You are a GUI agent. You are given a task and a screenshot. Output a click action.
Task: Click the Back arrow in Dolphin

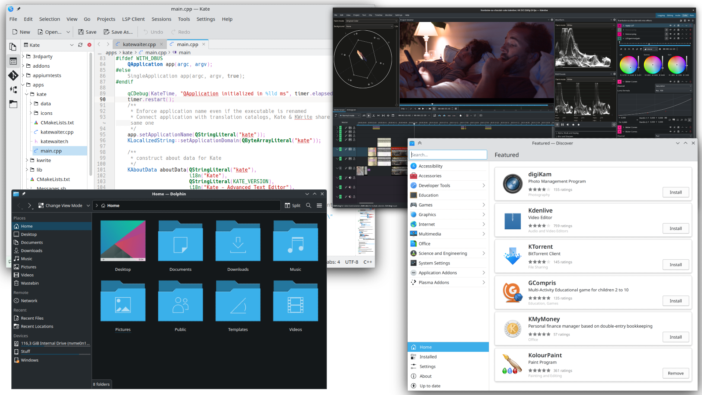pos(19,206)
